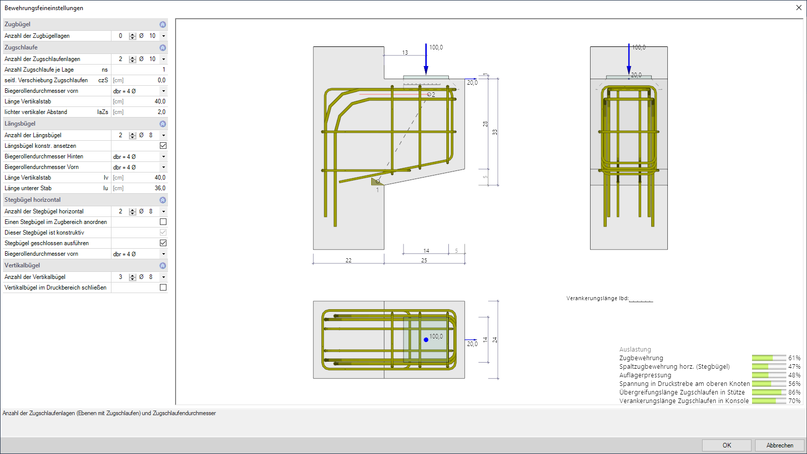
Task: Open the Längsbügel diameter dropdown
Action: coord(163,135)
